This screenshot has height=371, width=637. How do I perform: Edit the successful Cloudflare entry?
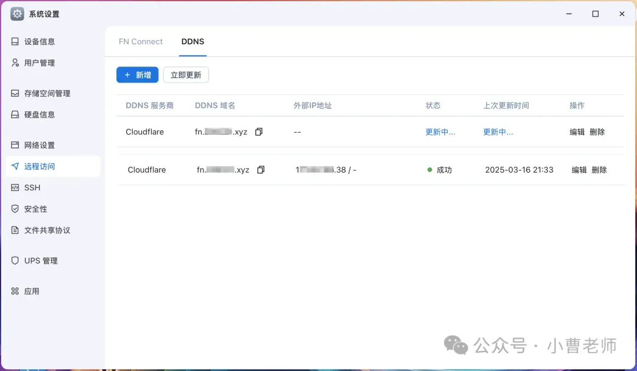pyautogui.click(x=579, y=170)
